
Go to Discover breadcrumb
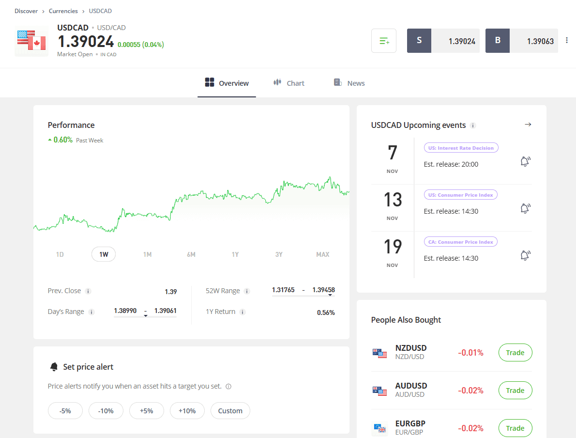(26, 11)
